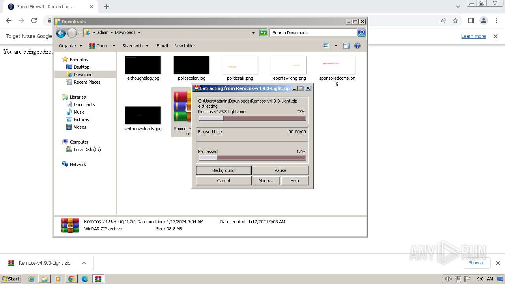Select Computer in the navigation pane

point(79,142)
